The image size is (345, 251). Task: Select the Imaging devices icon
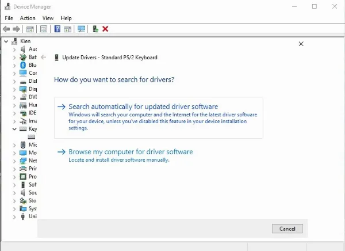click(23, 121)
